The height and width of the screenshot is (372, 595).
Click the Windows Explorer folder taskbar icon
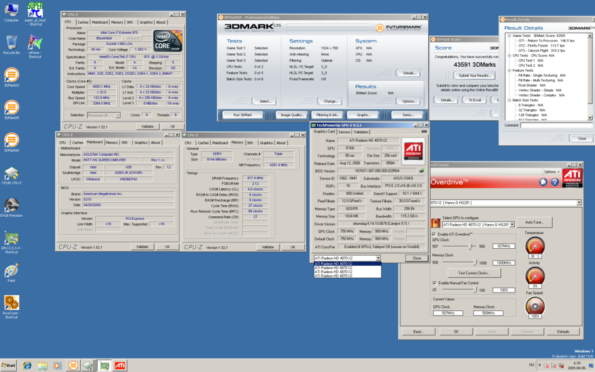click(x=42, y=366)
